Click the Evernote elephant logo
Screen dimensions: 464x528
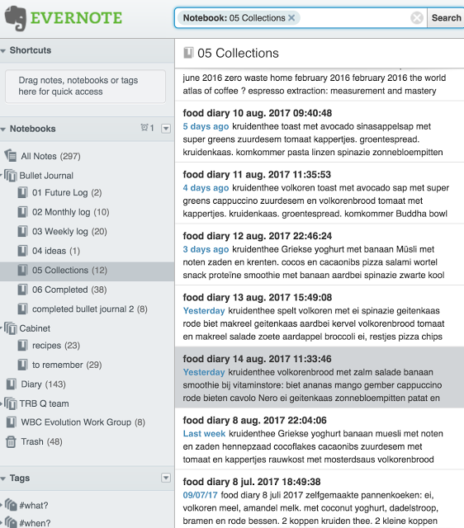point(16,18)
